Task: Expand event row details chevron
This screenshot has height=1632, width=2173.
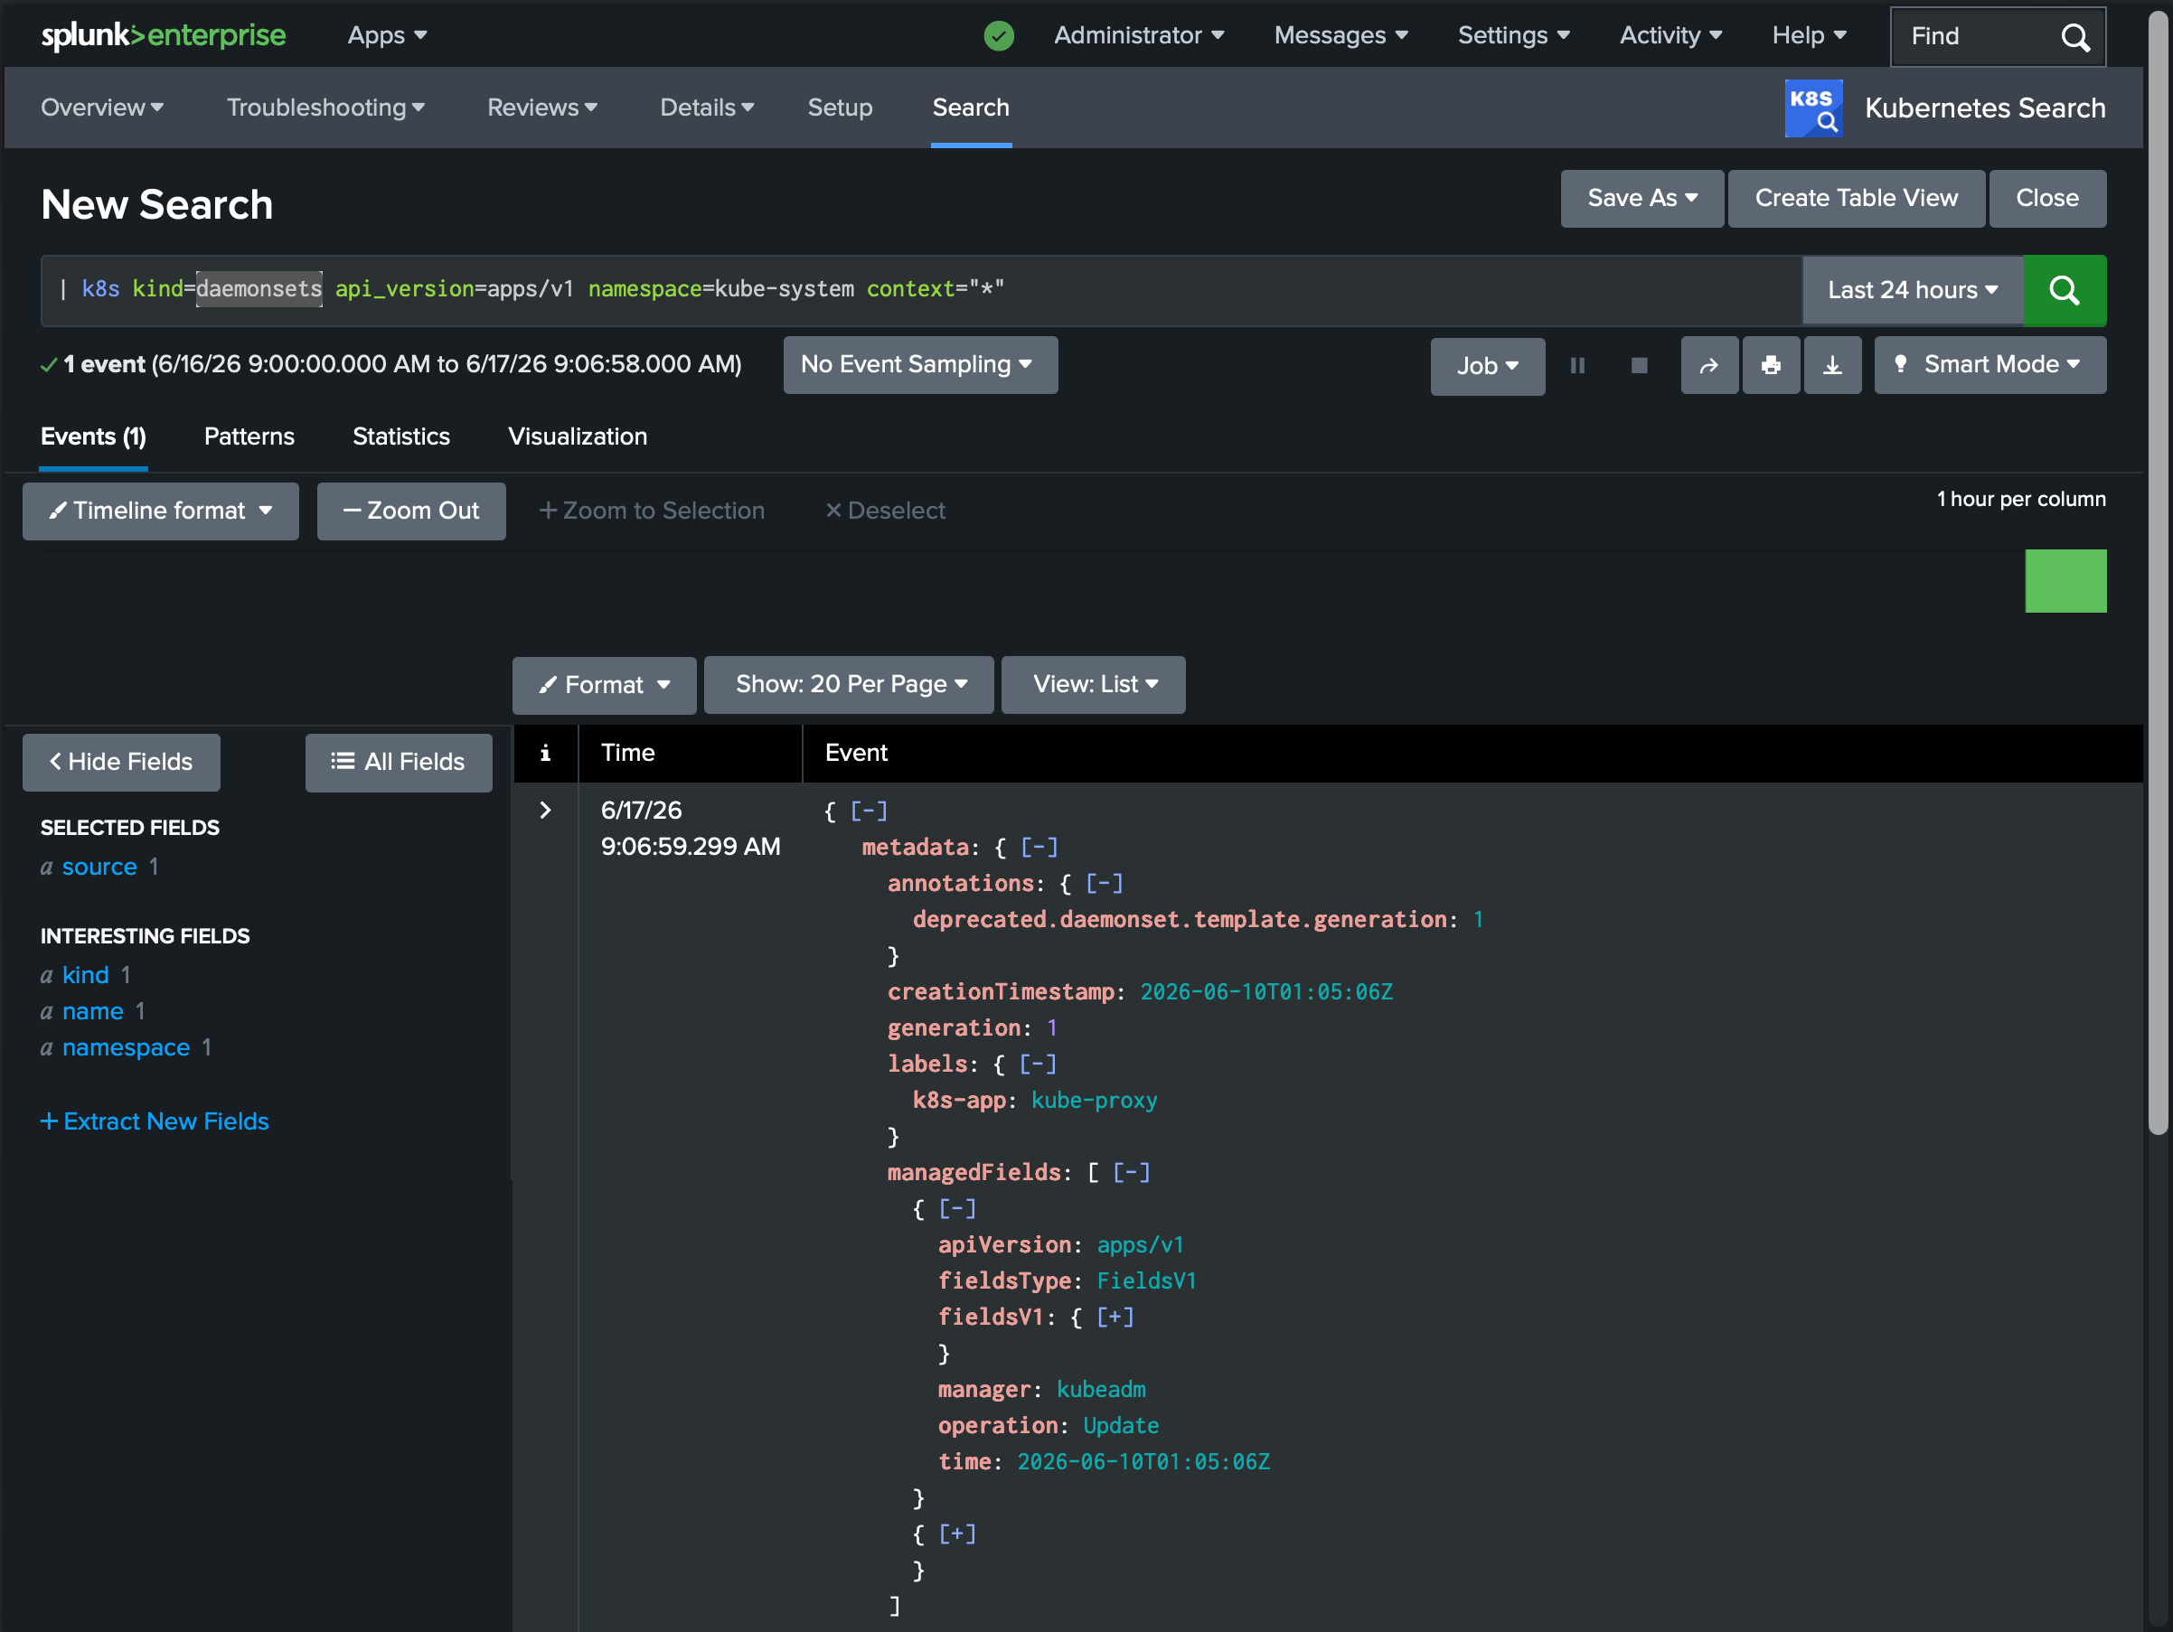Action: pos(545,810)
